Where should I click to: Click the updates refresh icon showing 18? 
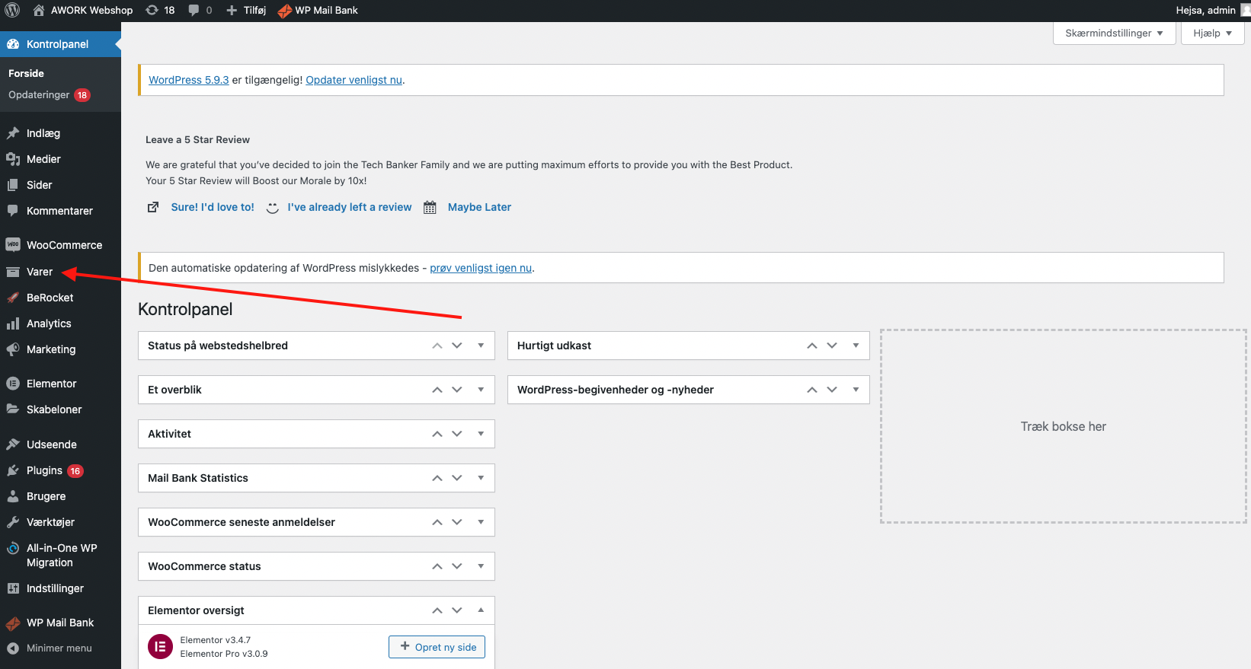point(152,10)
